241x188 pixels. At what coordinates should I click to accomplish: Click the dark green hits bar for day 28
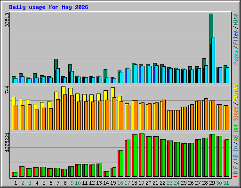point(204,63)
